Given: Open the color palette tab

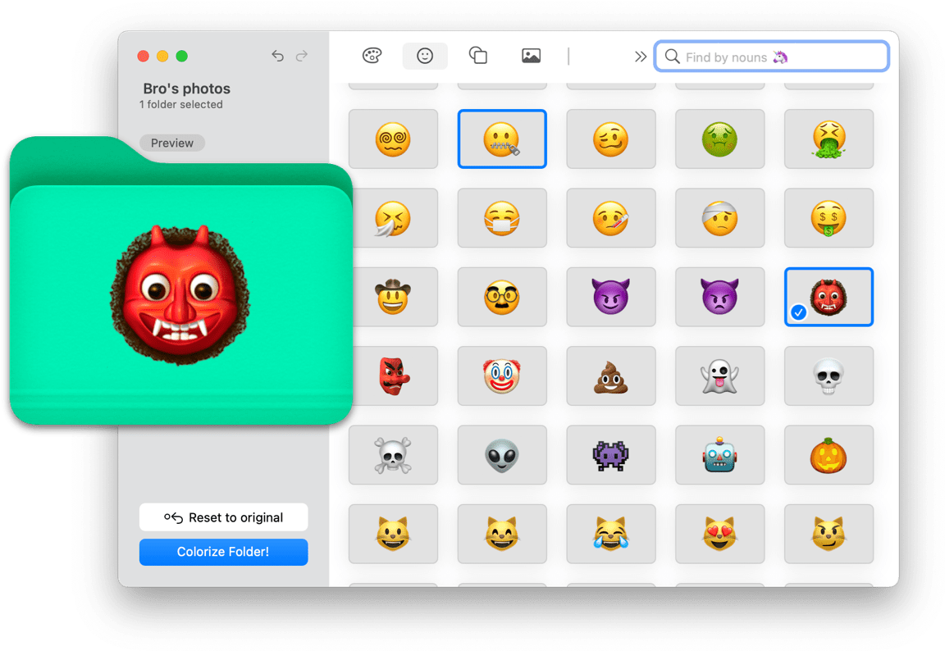Looking at the screenshot, I should point(372,56).
